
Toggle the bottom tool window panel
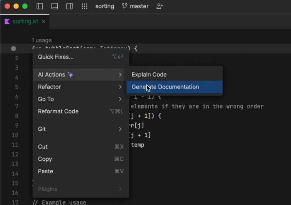tap(55, 6)
